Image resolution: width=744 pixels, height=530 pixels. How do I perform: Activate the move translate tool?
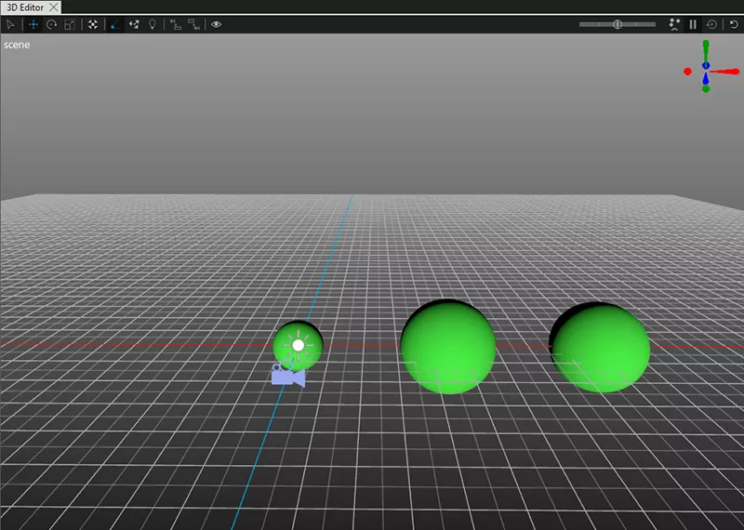point(33,24)
